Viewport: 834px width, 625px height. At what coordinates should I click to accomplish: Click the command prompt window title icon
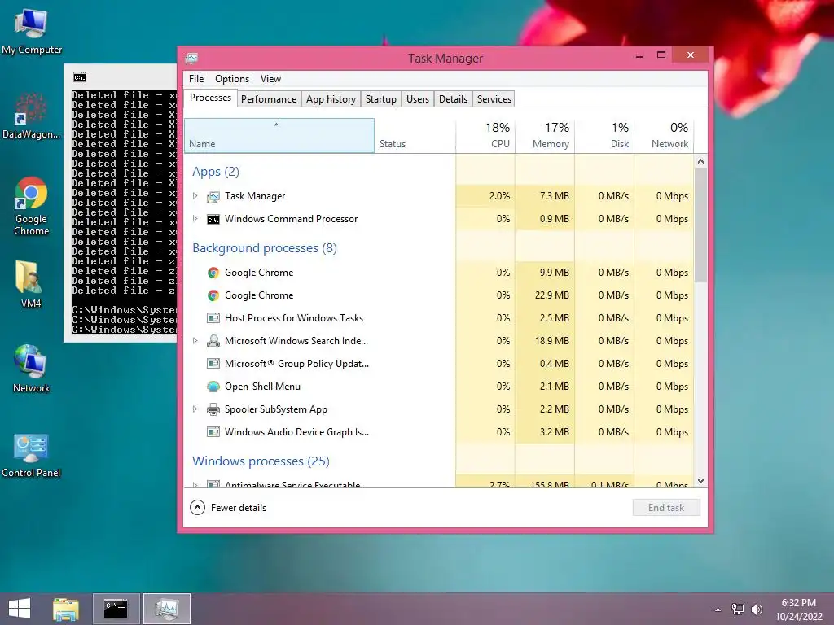point(80,77)
